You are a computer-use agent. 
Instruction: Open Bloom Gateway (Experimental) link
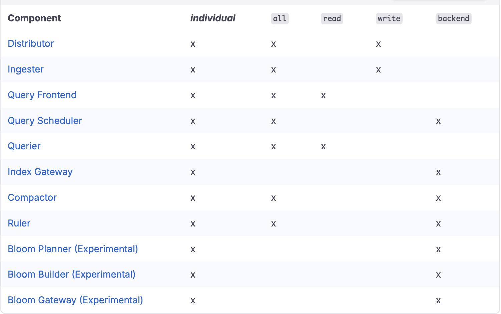[x=75, y=300]
